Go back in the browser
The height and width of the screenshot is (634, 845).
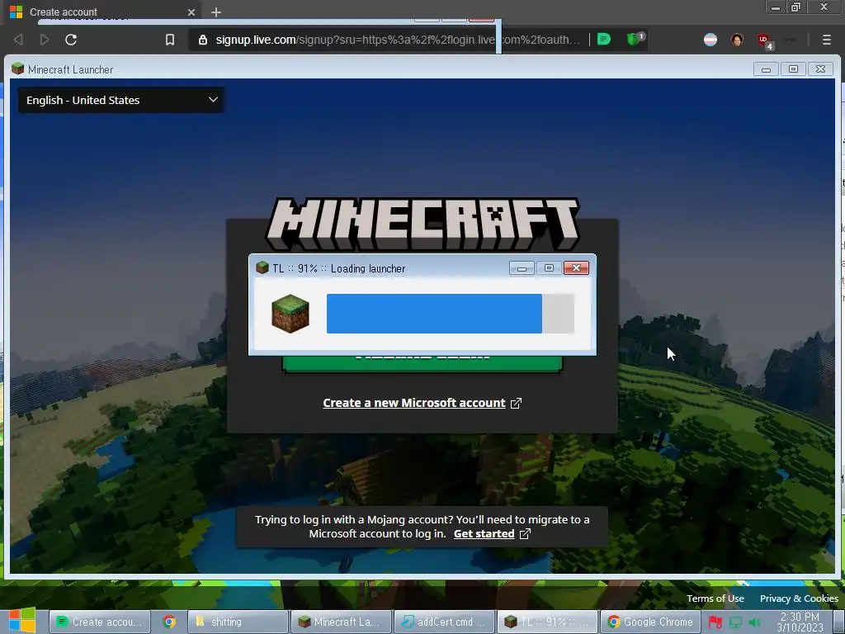click(x=18, y=40)
